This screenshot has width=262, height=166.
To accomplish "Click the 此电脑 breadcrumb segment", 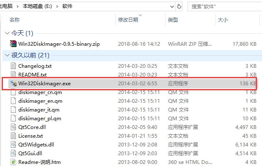I will point(6,6).
